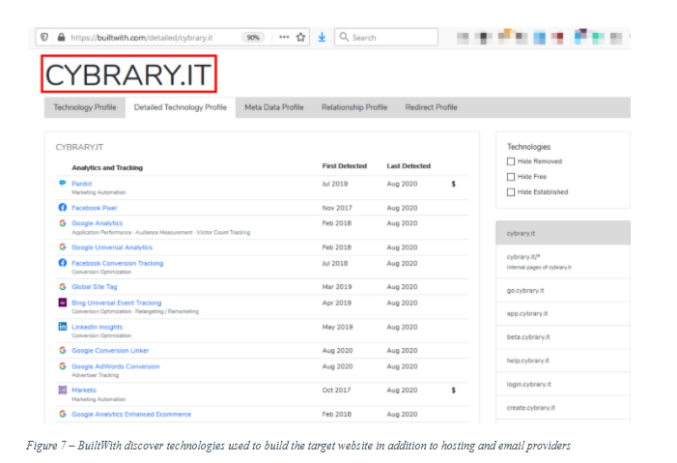Check the Hide Established option
The image size is (677, 463).
coord(511,192)
